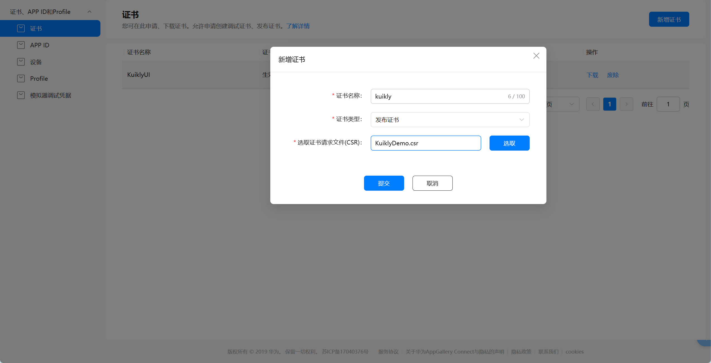Image resolution: width=711 pixels, height=363 pixels.
Task: Click 选取 to choose a CSR file
Action: click(509, 143)
